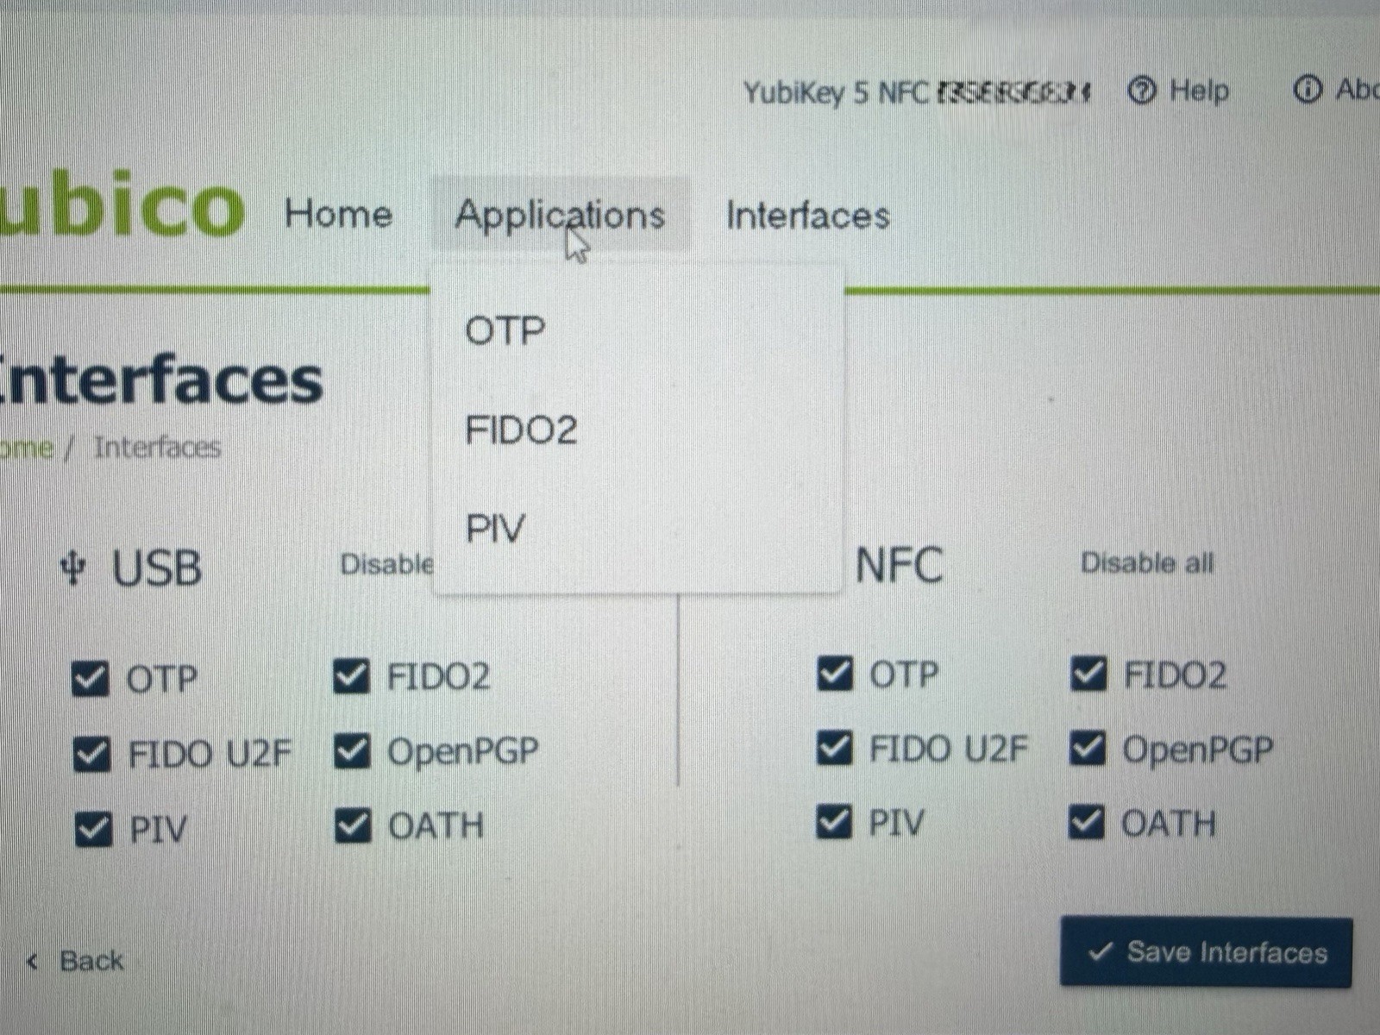Image resolution: width=1380 pixels, height=1035 pixels.
Task: Toggle NFC OpenPGP checkbox
Action: coord(1088,748)
